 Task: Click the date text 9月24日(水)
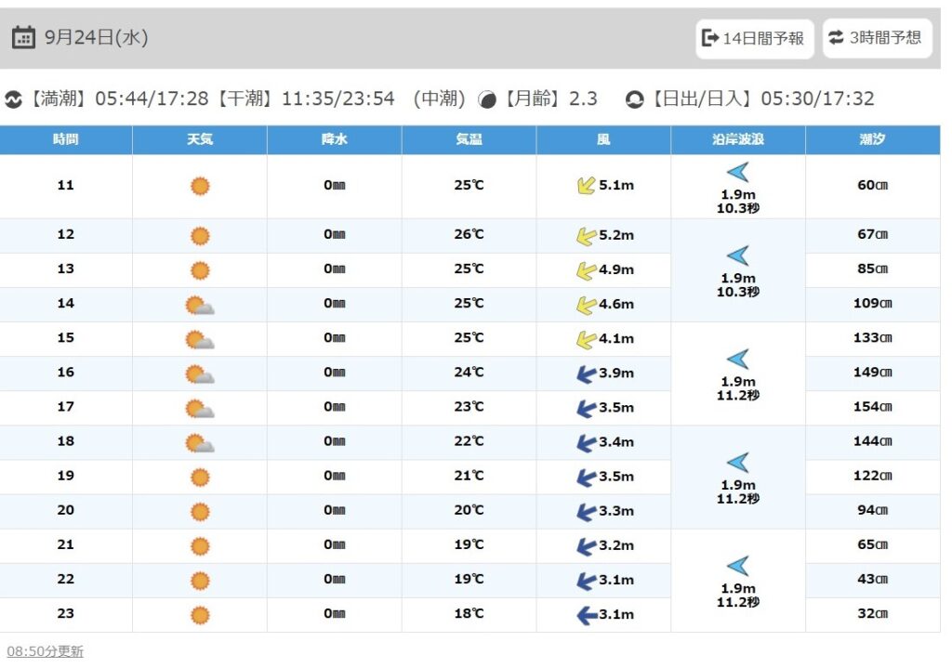coord(97,37)
